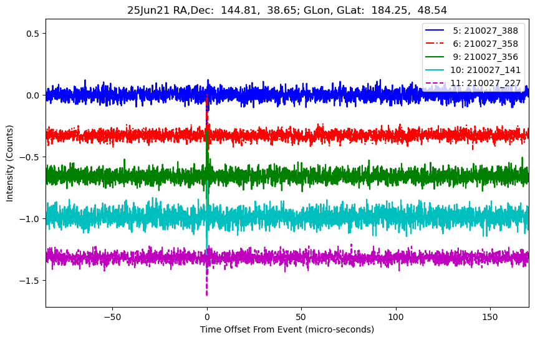Viewport: 535px width, 340px height.
Task: Click x-axis tick label 0
Action: click(207, 317)
